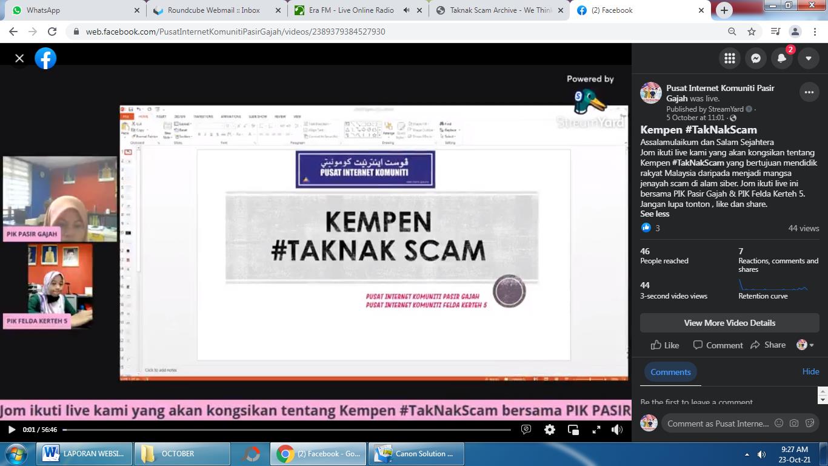This screenshot has height=466, width=828.
Task: Expand the account dropdown arrow
Action: [x=809, y=58]
